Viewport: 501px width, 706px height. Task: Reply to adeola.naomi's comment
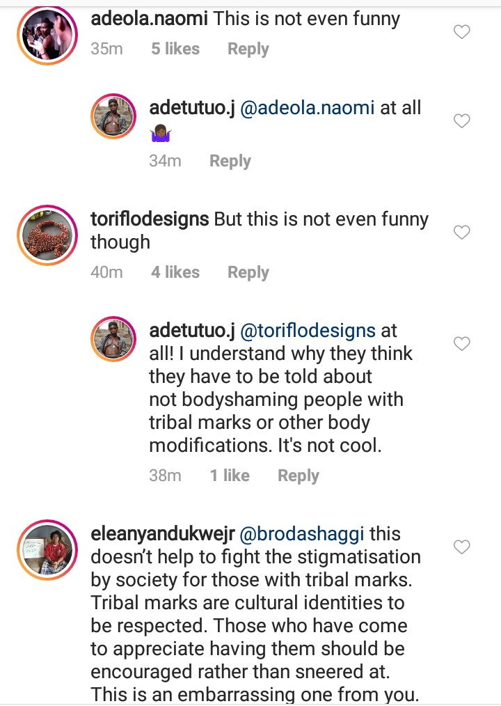248,49
